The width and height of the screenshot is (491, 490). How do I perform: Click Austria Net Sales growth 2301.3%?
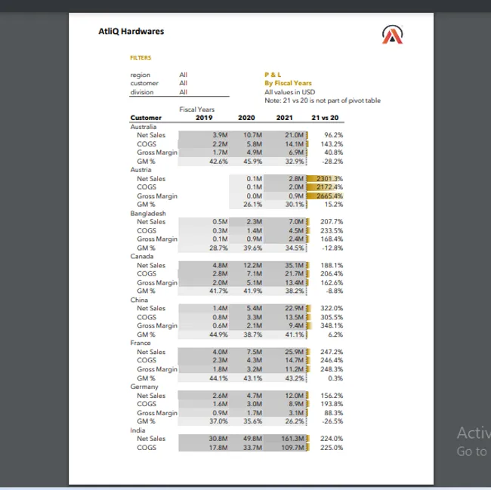tap(330, 179)
